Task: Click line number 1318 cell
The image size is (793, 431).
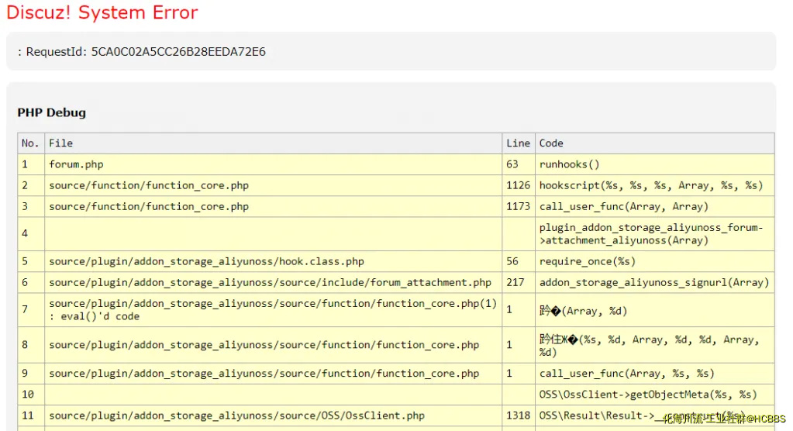Action: (519, 415)
